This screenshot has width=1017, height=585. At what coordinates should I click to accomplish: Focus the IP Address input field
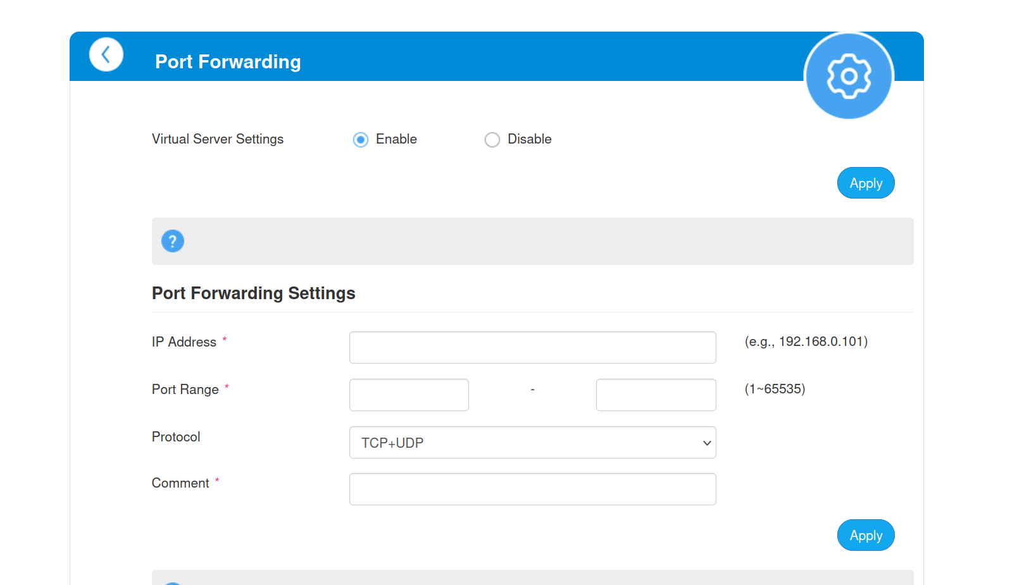point(533,347)
